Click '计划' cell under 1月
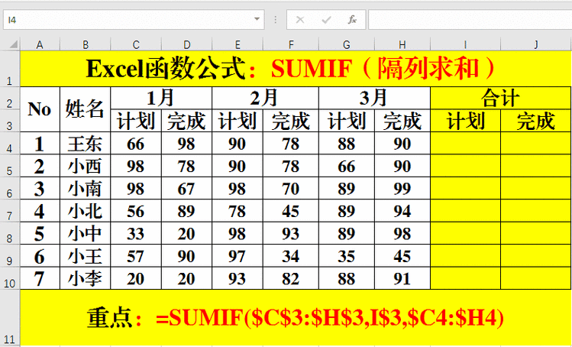 (x=136, y=121)
